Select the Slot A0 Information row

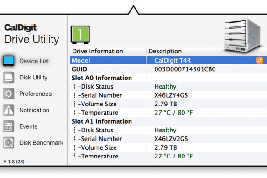(168, 78)
